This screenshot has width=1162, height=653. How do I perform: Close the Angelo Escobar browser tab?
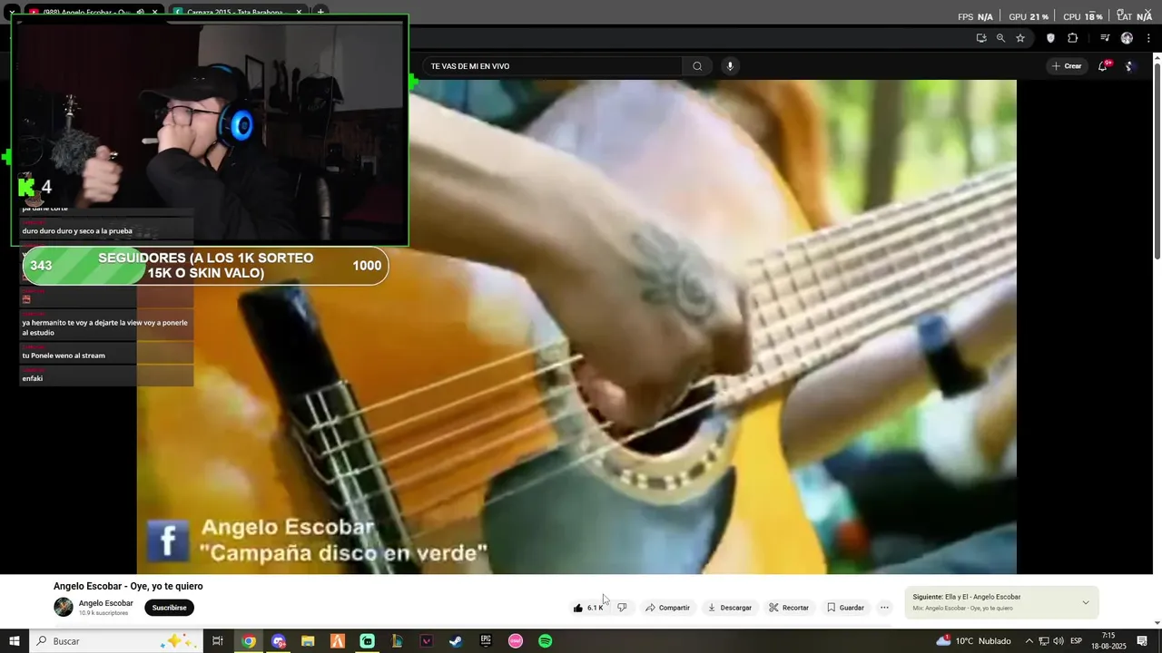coord(155,12)
